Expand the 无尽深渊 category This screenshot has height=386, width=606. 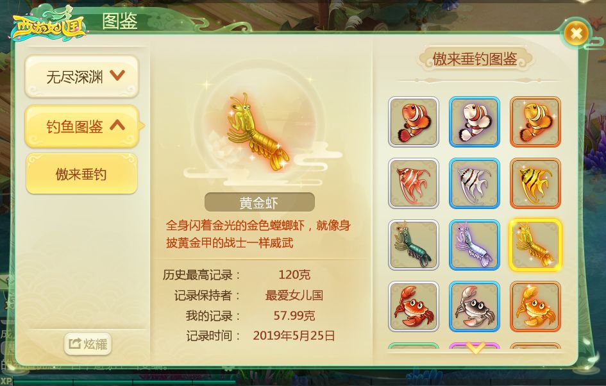tap(81, 76)
